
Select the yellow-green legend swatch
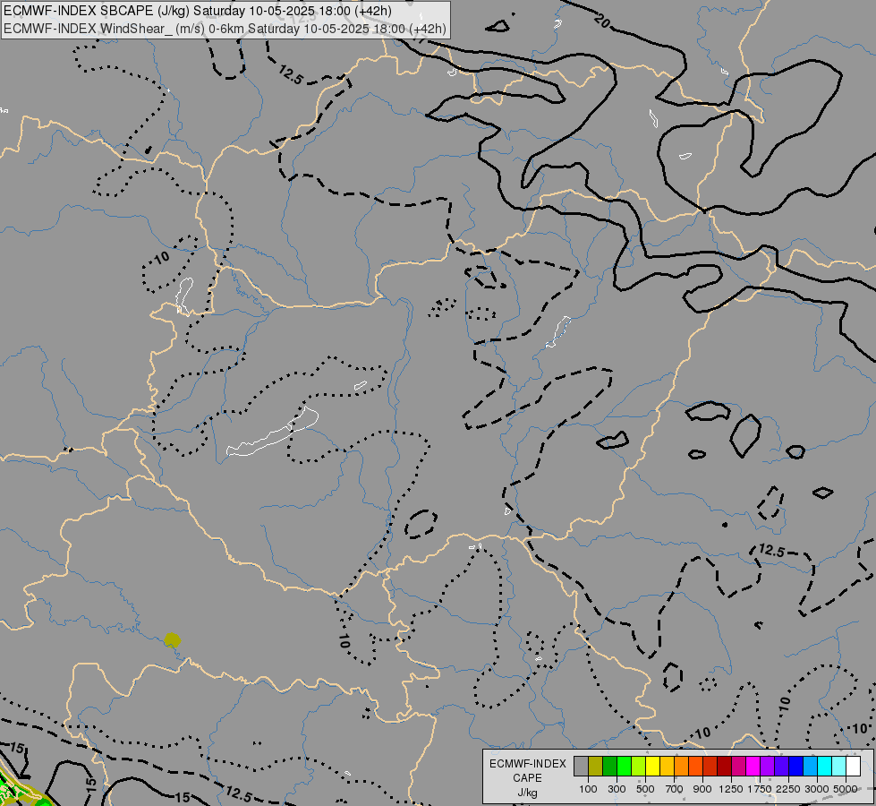point(639,767)
